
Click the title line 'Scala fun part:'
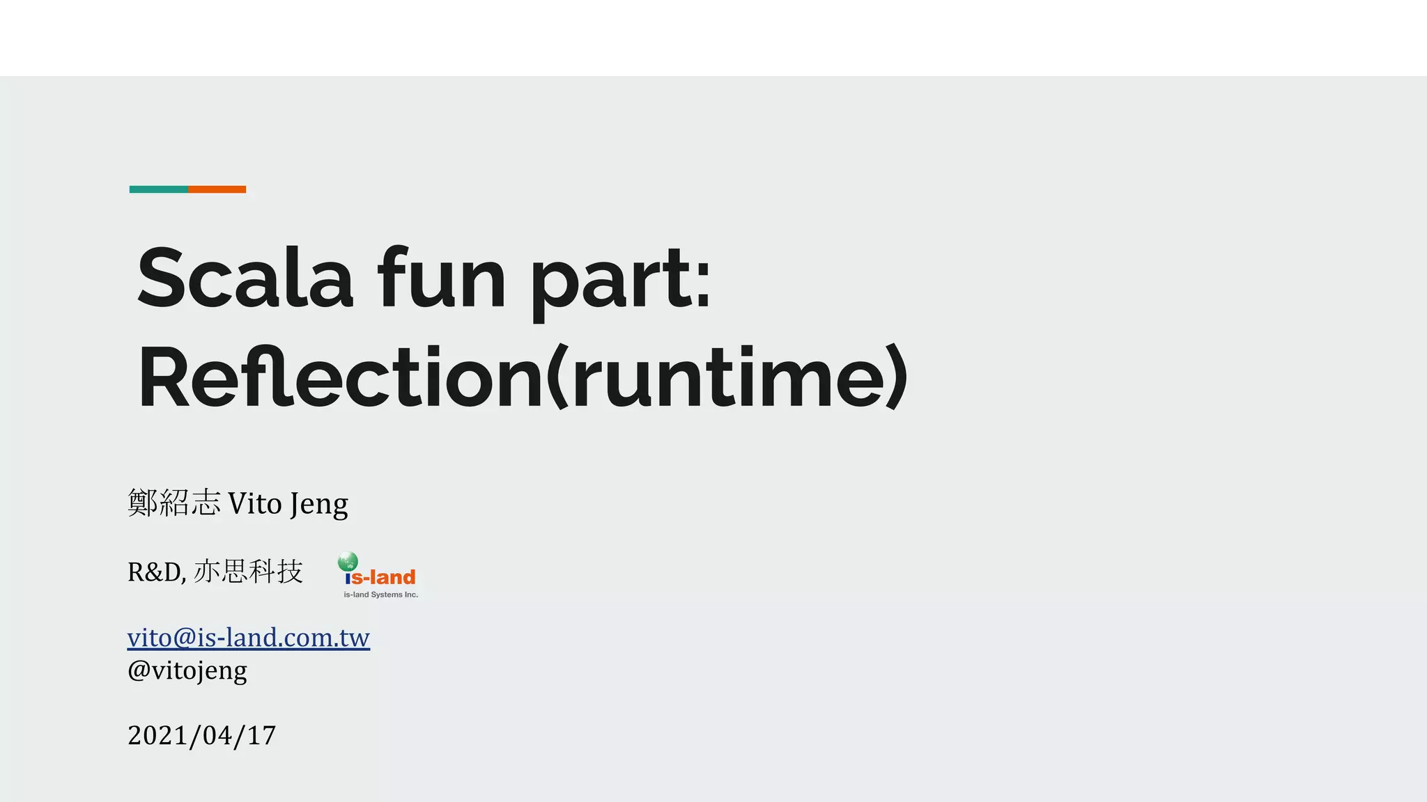click(x=424, y=280)
